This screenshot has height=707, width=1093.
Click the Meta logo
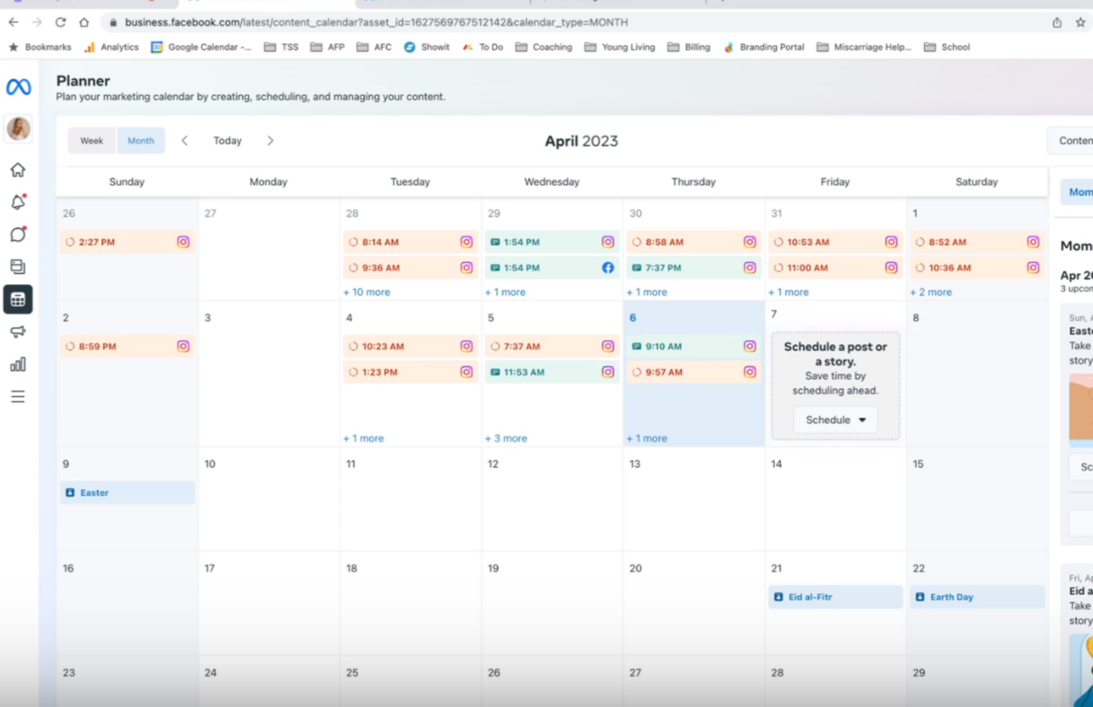(18, 87)
